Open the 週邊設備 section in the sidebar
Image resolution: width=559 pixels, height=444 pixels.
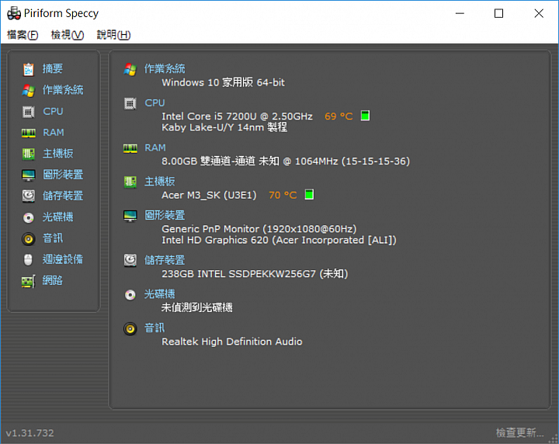tap(63, 259)
